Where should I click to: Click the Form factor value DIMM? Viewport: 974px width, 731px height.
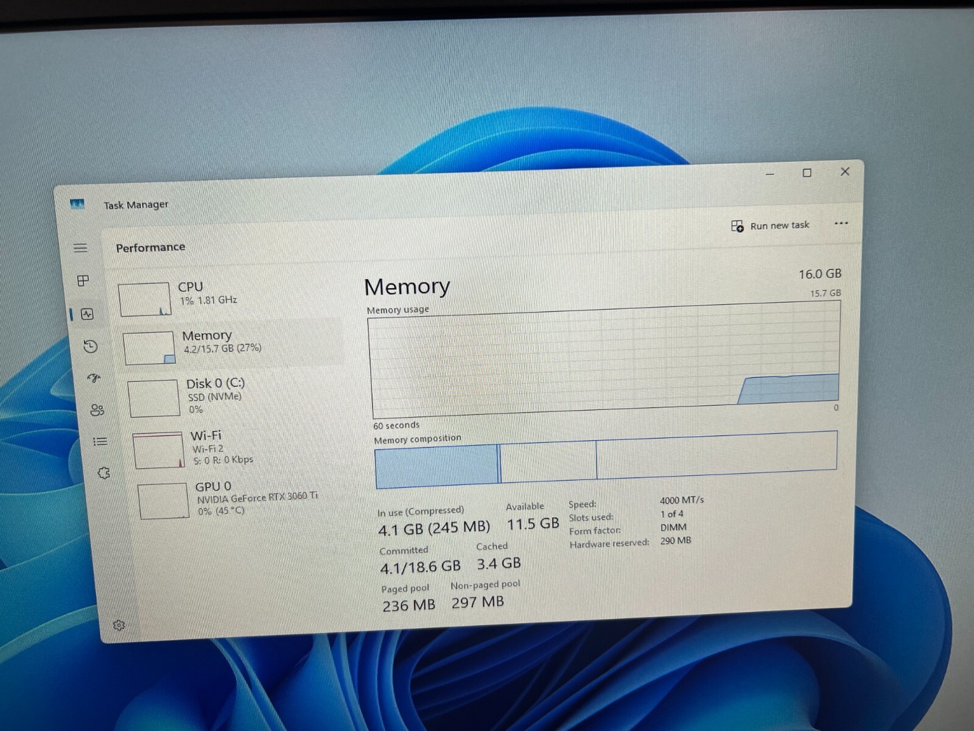pos(673,528)
